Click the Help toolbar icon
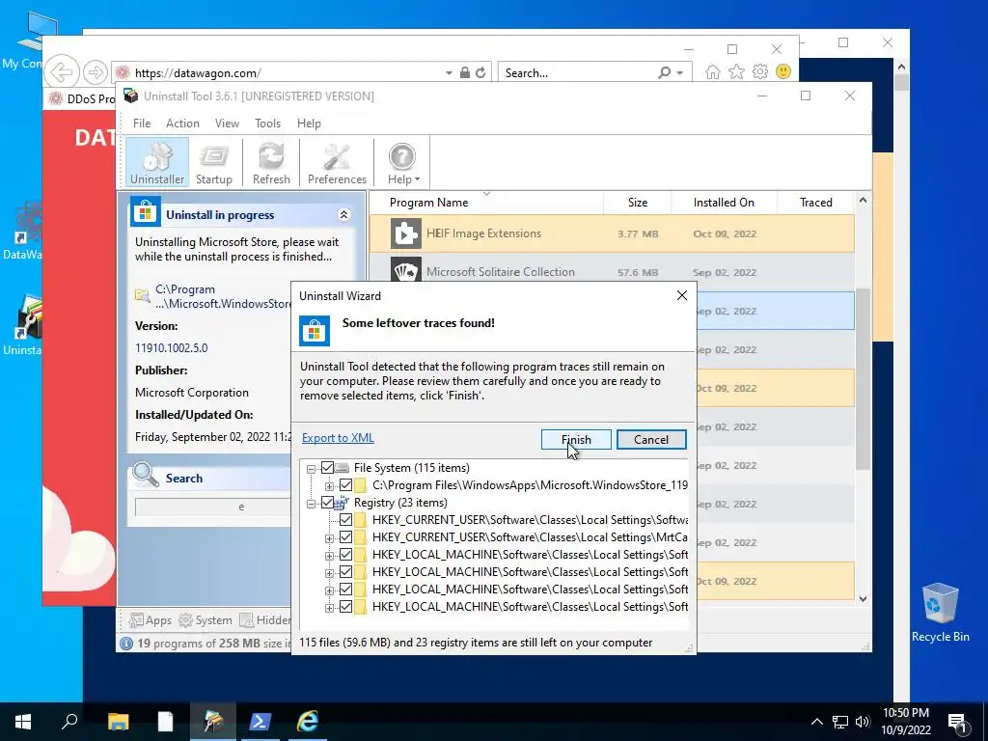988x741 pixels. click(401, 157)
